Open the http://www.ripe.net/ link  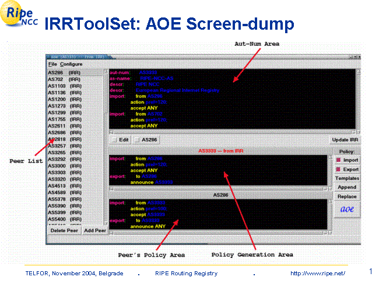(x=317, y=274)
